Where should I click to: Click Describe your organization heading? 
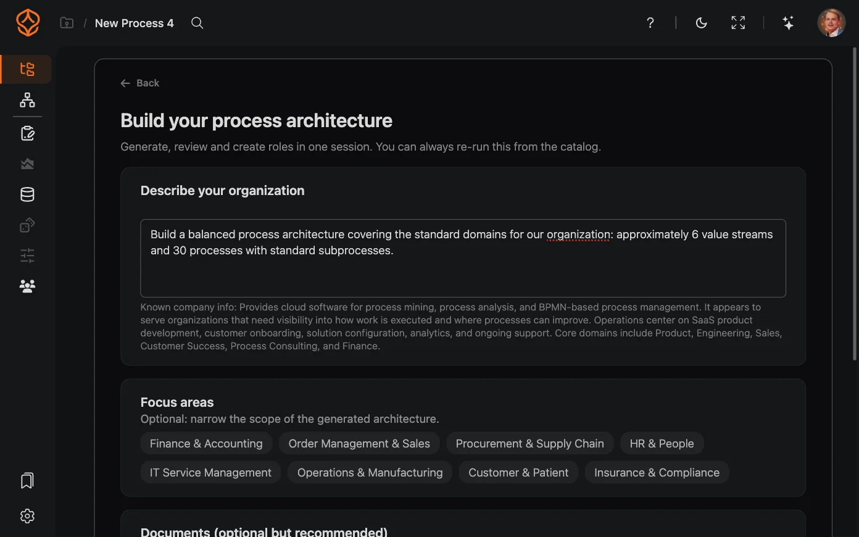222,191
